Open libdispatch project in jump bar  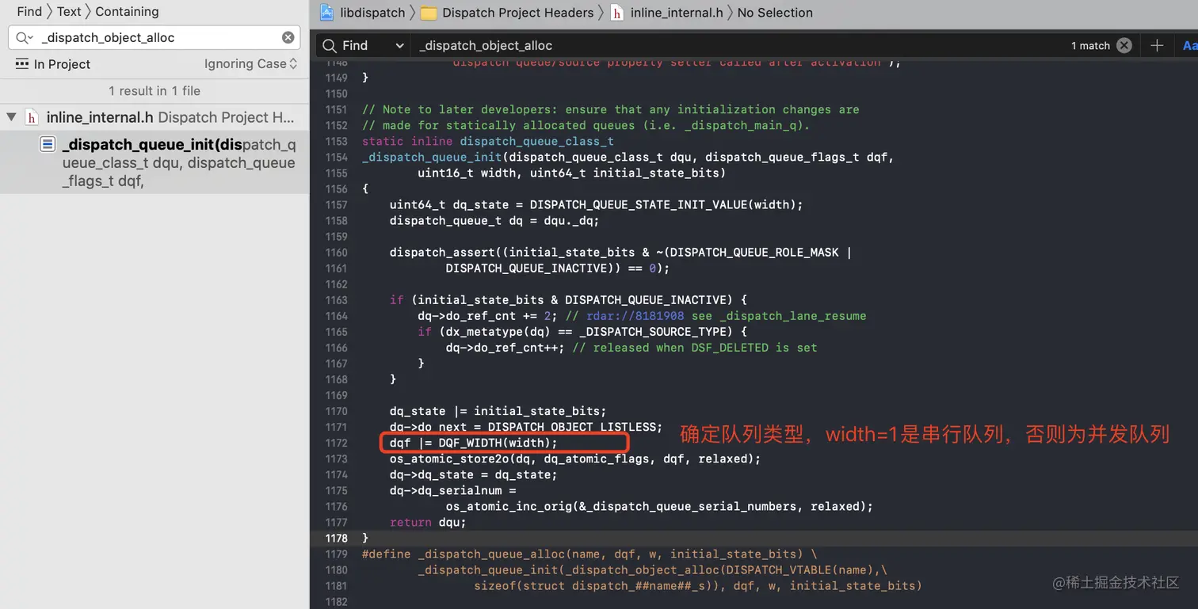click(372, 13)
